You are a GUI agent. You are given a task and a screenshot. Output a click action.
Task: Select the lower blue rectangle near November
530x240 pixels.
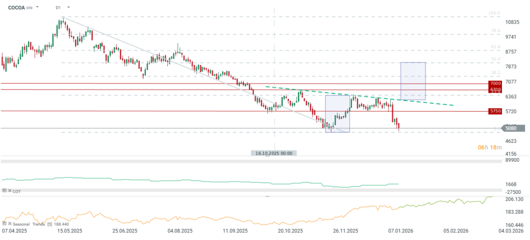click(337, 114)
